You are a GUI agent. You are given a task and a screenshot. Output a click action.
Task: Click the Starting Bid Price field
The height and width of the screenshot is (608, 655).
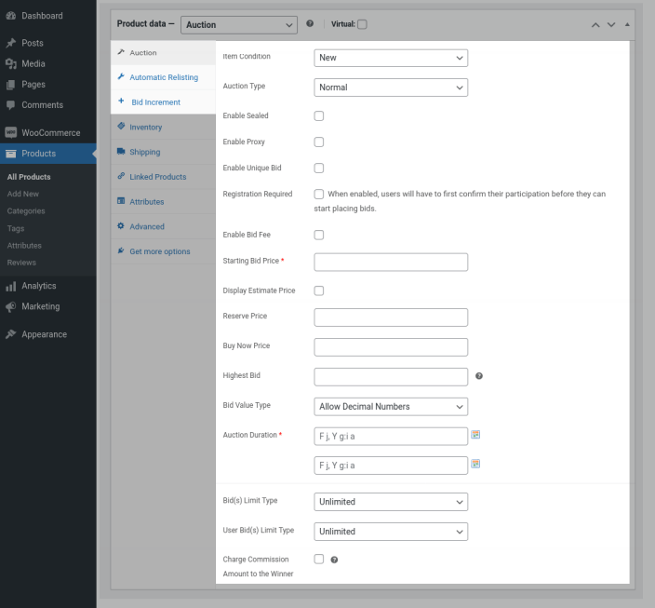click(x=391, y=262)
